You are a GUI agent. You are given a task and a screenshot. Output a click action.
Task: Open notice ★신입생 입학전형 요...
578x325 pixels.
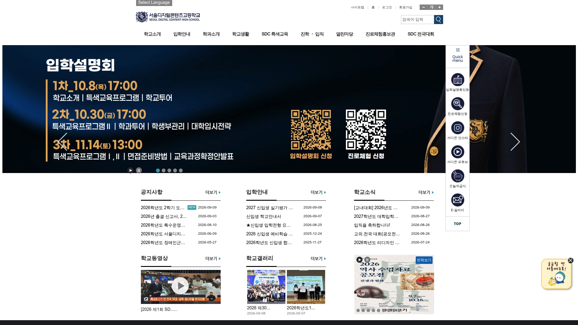pos(268,225)
